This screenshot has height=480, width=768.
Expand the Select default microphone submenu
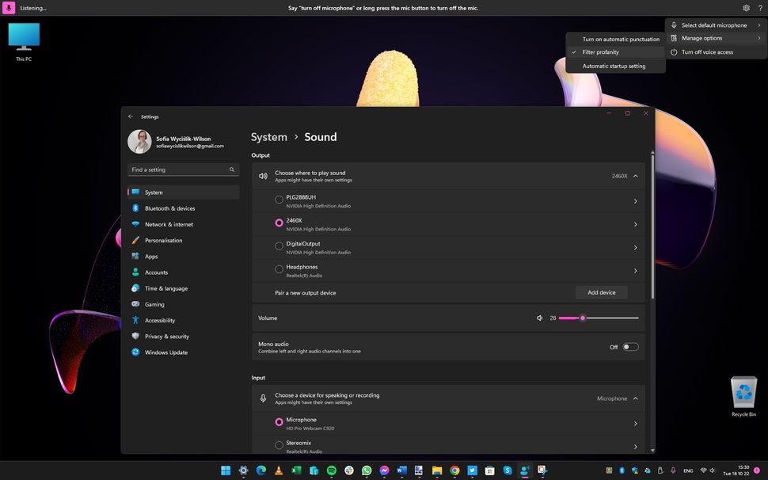point(713,25)
